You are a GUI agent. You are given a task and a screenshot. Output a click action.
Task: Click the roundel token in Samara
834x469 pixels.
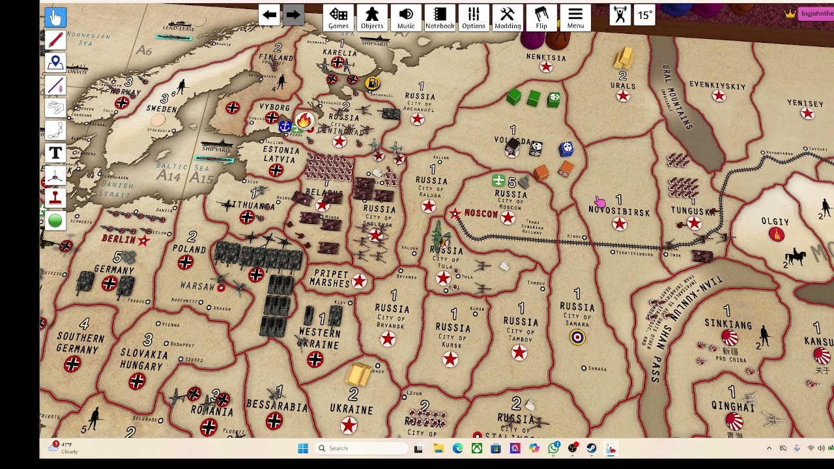[577, 337]
